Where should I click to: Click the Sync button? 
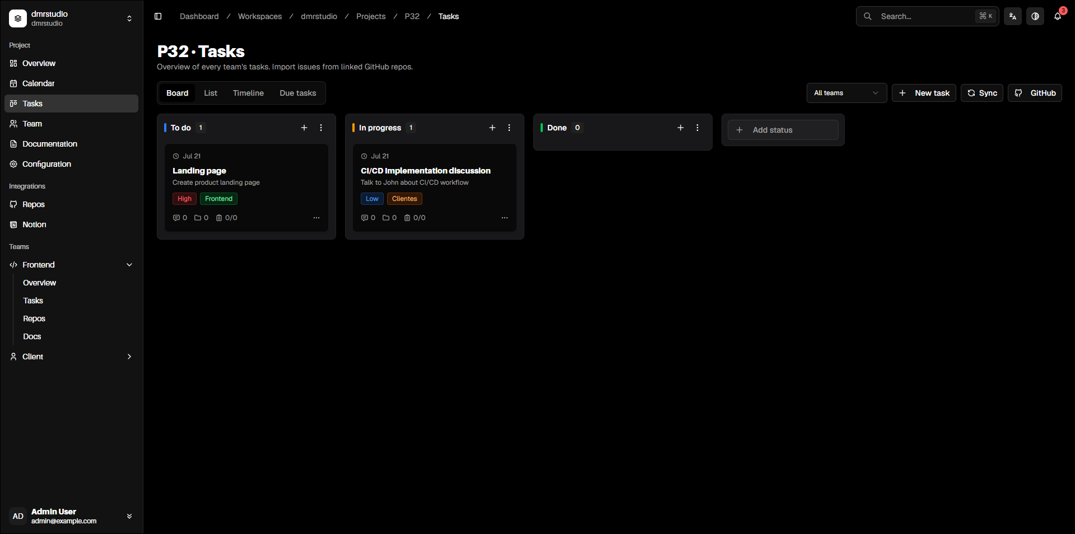(982, 93)
